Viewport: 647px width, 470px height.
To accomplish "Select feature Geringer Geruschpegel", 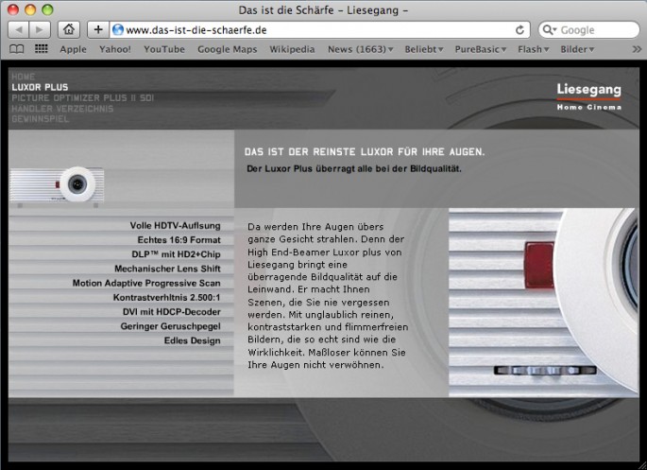I will [170, 326].
